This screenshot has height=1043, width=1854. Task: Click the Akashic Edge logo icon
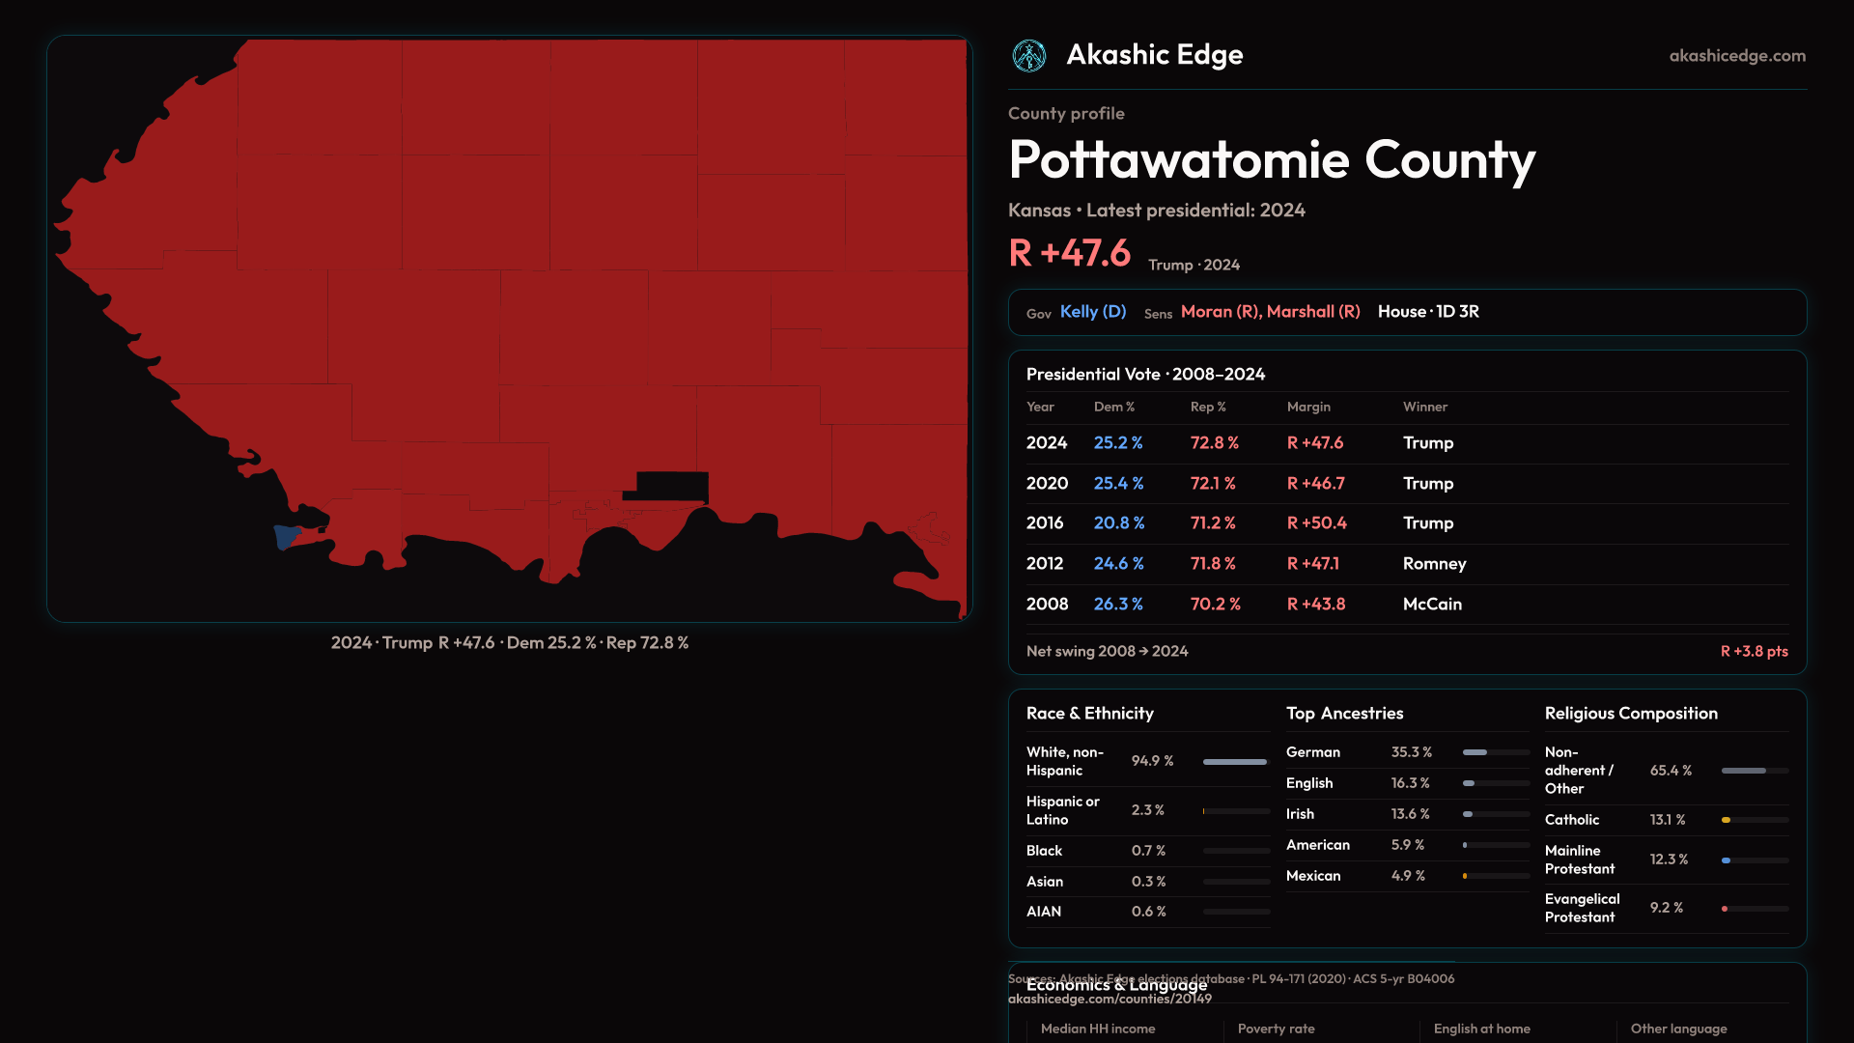(1028, 56)
